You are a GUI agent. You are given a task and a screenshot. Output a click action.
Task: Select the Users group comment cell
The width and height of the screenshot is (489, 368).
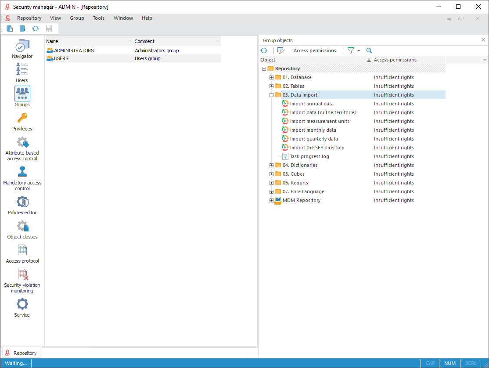[177, 58]
